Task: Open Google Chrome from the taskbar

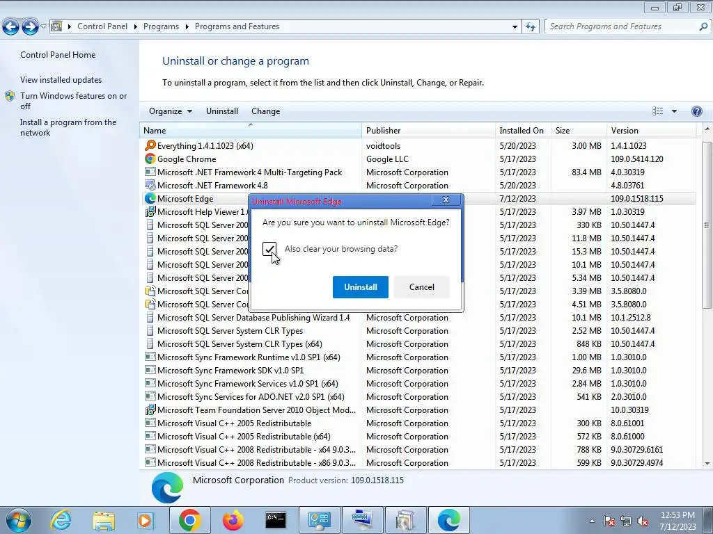Action: tap(189, 520)
